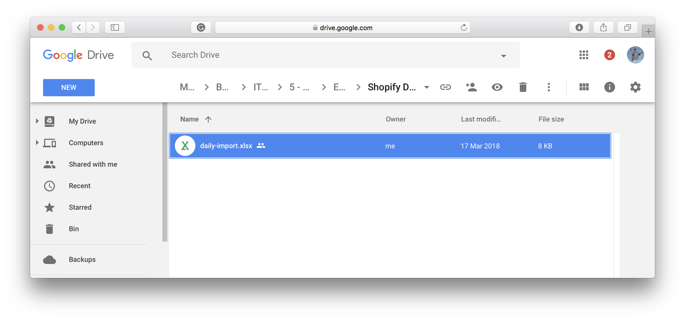Image resolution: width=685 pixels, height=321 pixels.
Task: Open the Starred section
Action: click(x=80, y=207)
